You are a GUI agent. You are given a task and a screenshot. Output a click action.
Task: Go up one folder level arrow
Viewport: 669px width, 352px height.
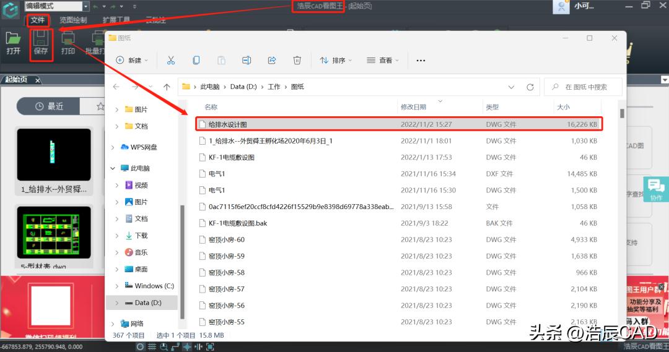pyautogui.click(x=167, y=87)
